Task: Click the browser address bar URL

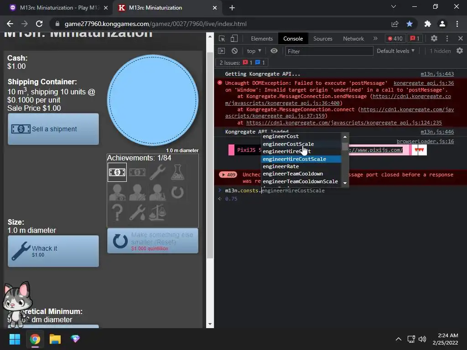Action: point(156,24)
